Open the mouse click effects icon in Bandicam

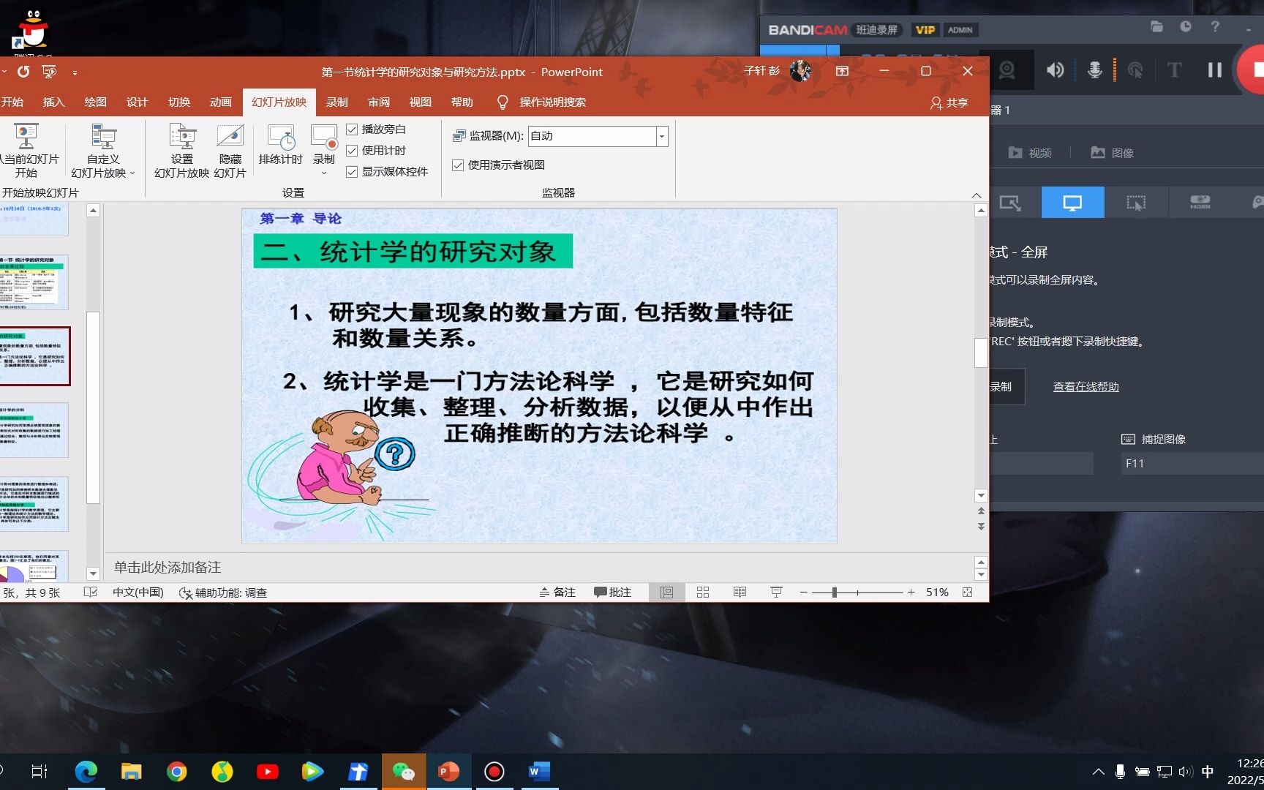[x=1136, y=69]
